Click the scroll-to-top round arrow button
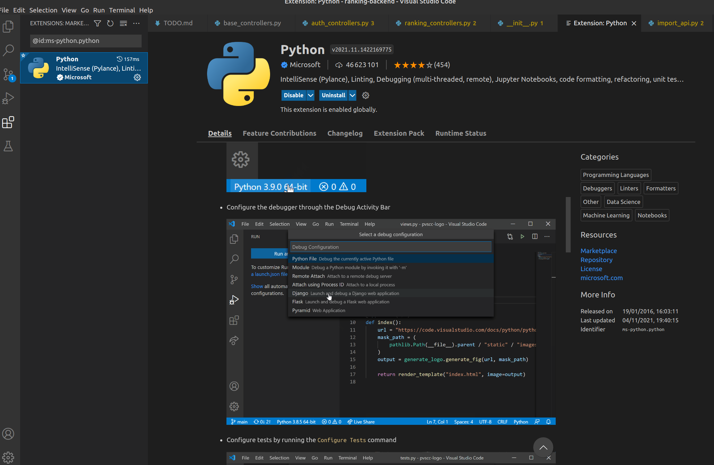Viewport: 714px width, 465px height. [543, 447]
